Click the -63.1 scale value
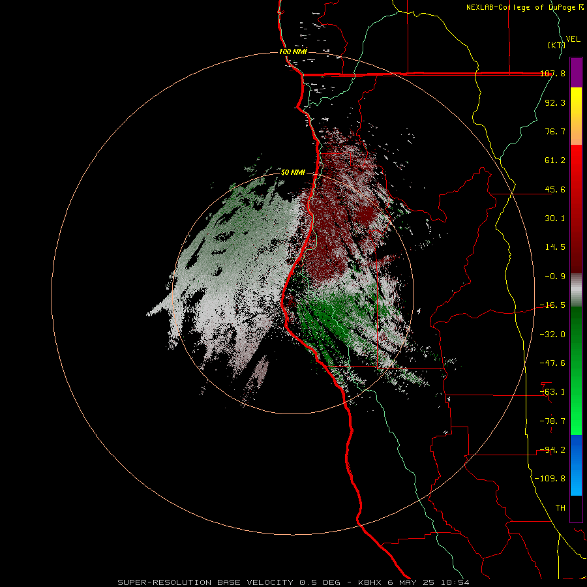Image resolution: width=587 pixels, height=587 pixels. click(x=552, y=392)
